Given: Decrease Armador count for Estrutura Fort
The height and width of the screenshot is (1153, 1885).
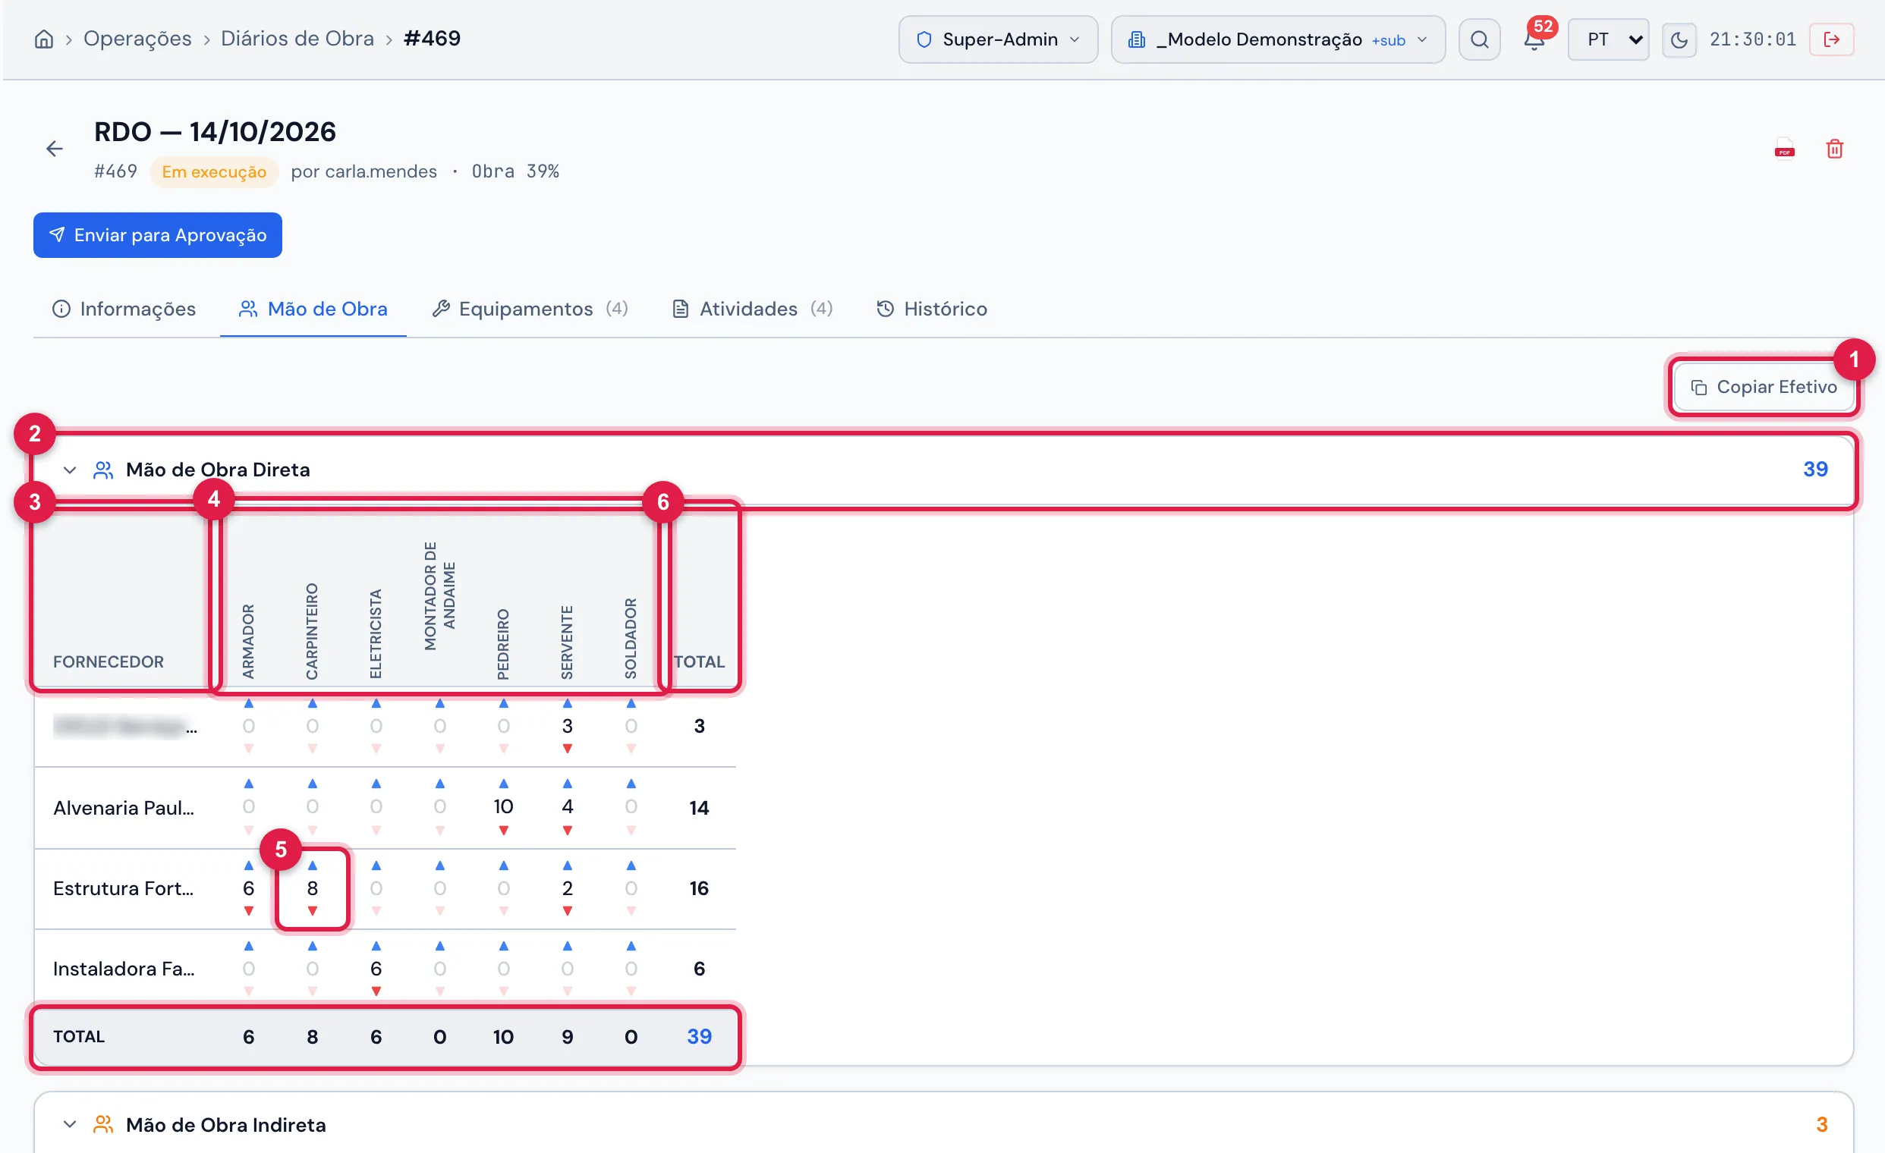Looking at the screenshot, I should [x=249, y=910].
